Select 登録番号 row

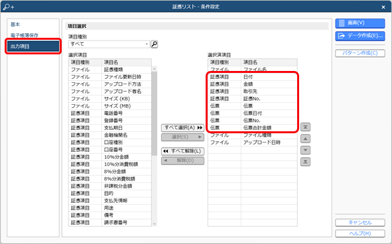pos(110,121)
